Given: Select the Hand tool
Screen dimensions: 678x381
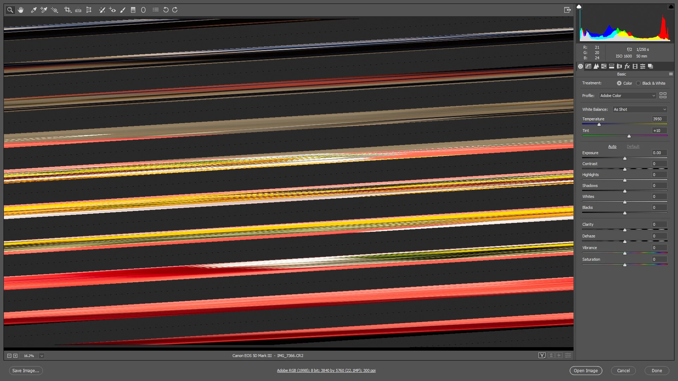Looking at the screenshot, I should click(x=21, y=10).
